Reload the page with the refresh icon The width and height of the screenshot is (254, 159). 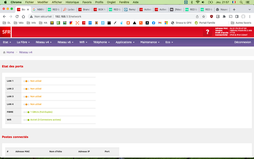point(17,17)
